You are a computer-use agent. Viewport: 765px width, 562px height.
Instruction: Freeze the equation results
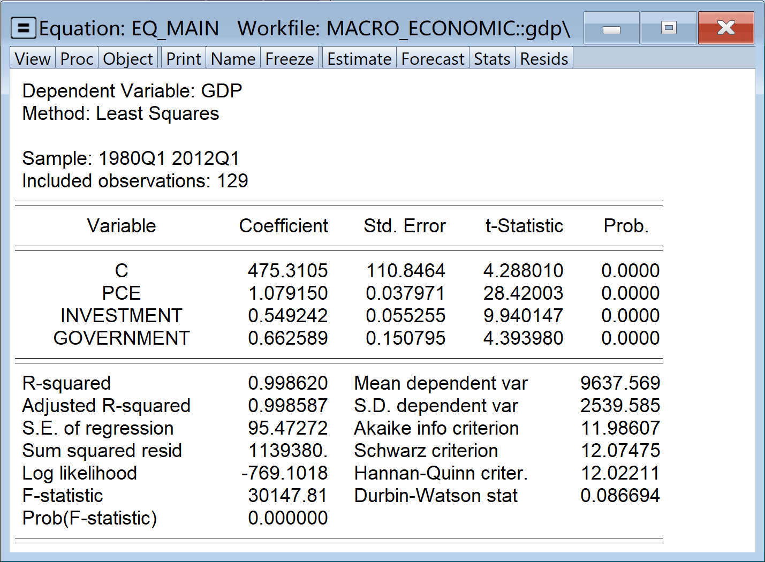coord(290,59)
